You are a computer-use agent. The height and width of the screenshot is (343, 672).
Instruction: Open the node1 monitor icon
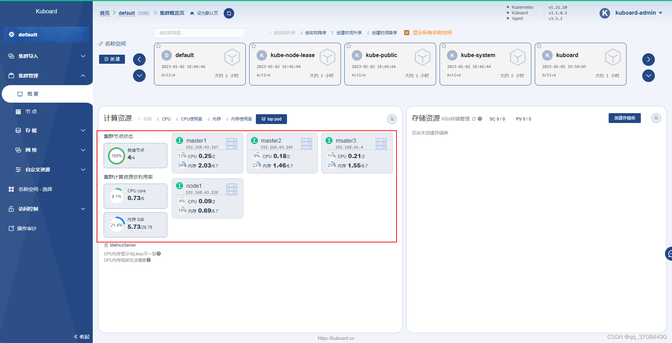(x=231, y=188)
